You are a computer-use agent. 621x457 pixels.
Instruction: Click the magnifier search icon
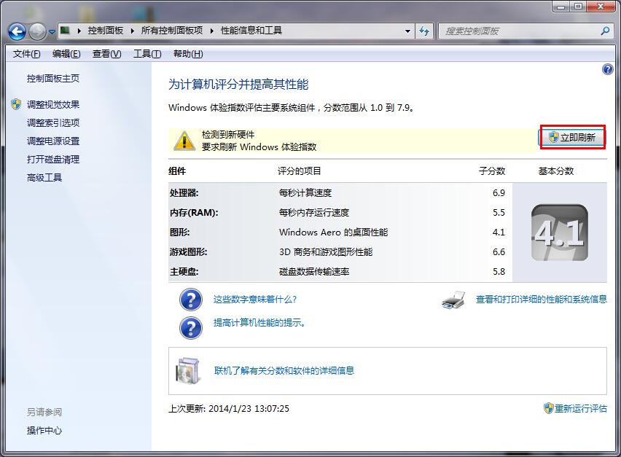(605, 31)
